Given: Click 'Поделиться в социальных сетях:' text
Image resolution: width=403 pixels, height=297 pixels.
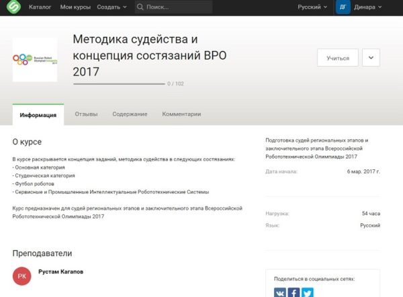Looking at the screenshot, I should coord(314,279).
